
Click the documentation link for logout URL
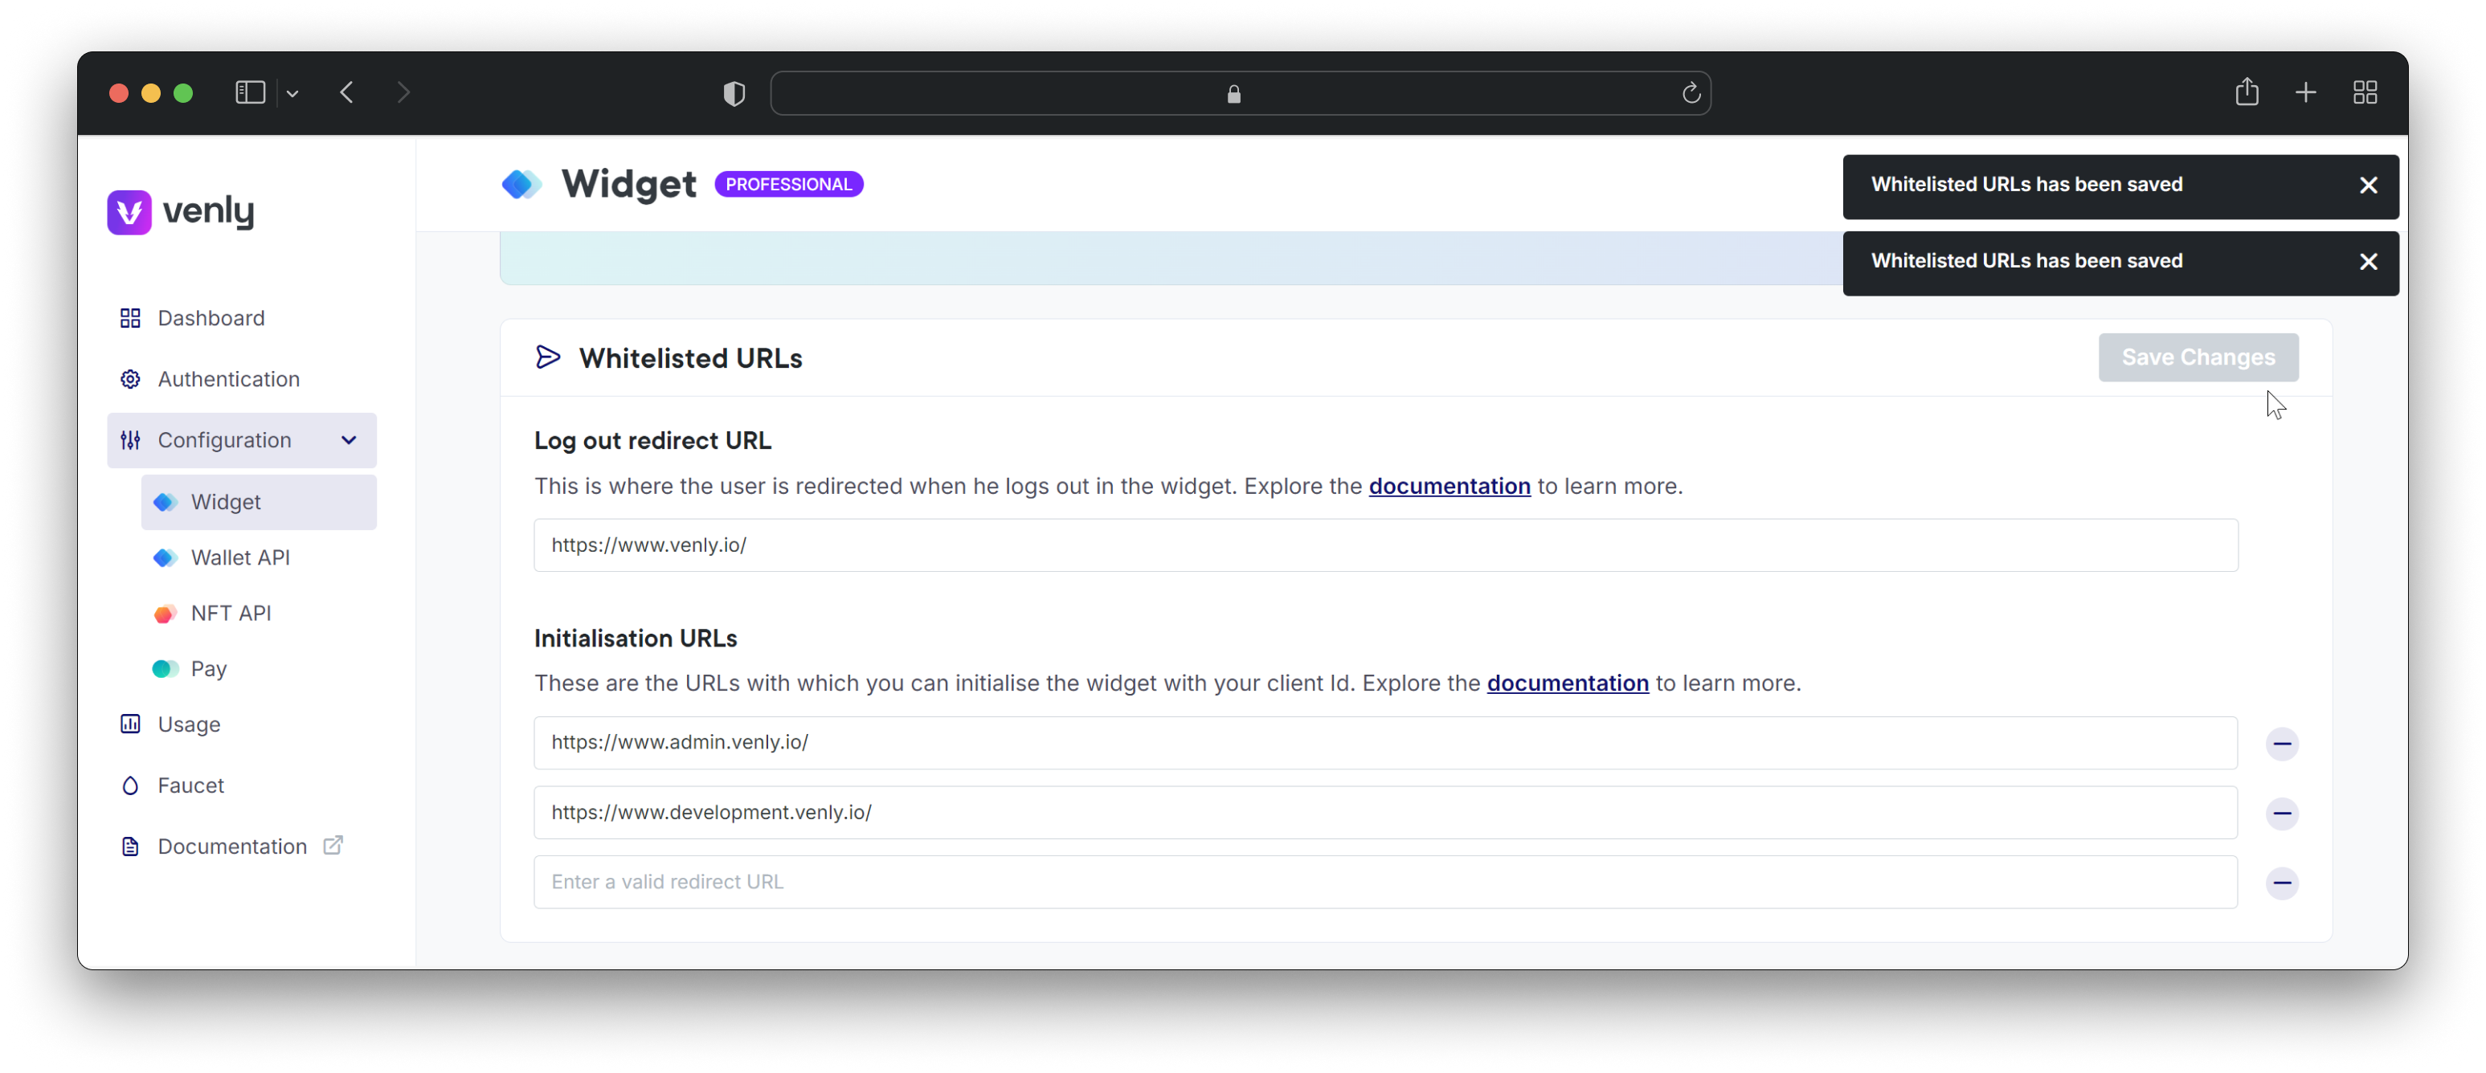coord(1449,485)
